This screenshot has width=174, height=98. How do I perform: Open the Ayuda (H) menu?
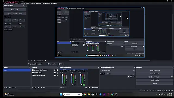pyautogui.click(x=54, y=3)
